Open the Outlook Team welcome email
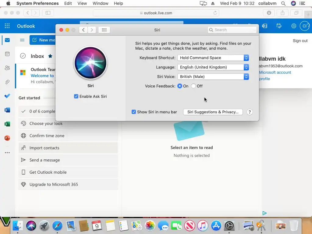The width and height of the screenshot is (312, 234). pyautogui.click(x=36, y=76)
